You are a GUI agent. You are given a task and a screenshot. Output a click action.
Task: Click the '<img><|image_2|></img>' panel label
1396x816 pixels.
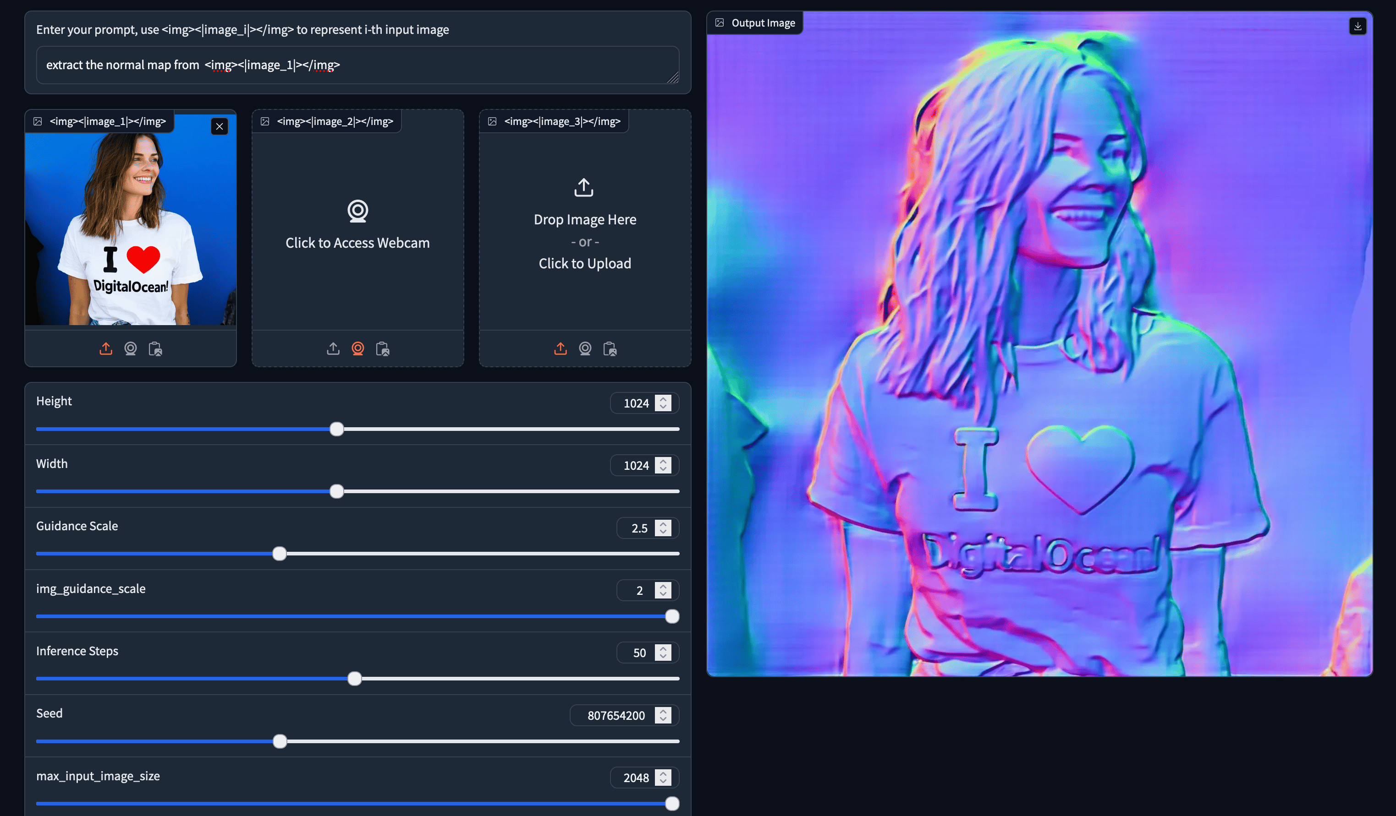point(335,121)
